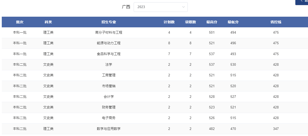Click lowest score 494 in 高分子材料与工程 row

click(x=233, y=33)
